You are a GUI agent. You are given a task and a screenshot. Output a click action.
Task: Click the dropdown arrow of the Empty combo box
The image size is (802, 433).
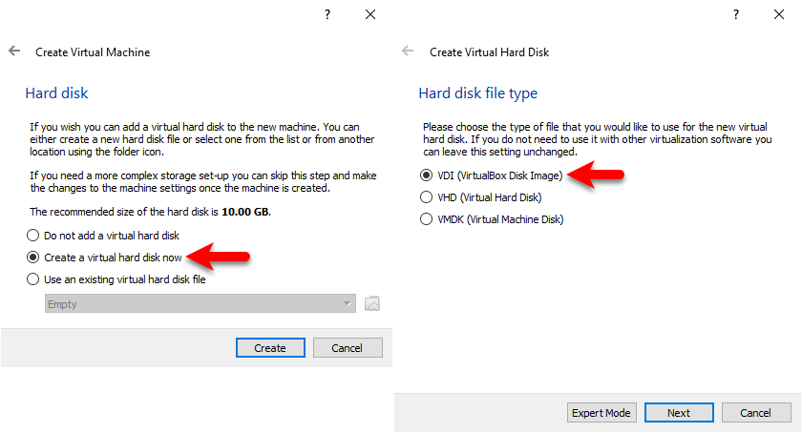click(x=348, y=303)
